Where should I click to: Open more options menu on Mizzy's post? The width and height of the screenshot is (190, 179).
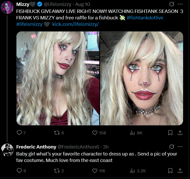tap(180, 4)
